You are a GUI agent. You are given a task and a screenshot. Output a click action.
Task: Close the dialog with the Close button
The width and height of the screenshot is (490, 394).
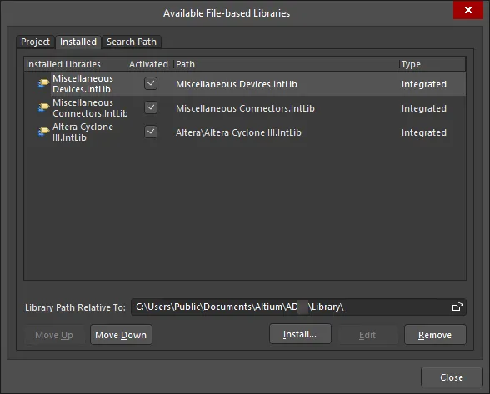[452, 377]
